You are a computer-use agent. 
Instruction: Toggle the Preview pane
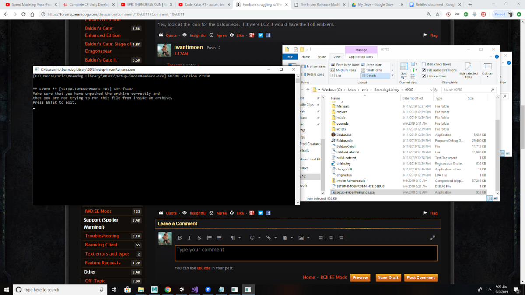313,66
